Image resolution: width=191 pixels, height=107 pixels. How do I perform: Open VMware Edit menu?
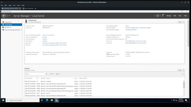[6, 5]
